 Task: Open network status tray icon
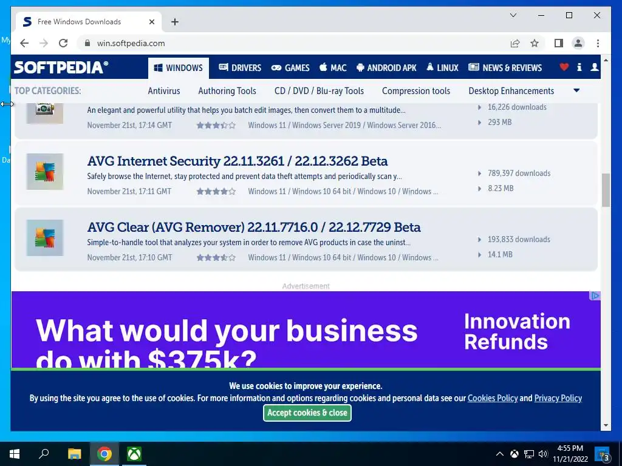[529, 454]
